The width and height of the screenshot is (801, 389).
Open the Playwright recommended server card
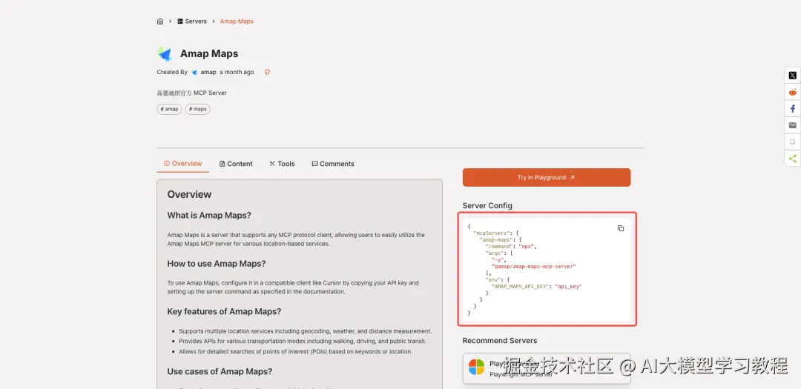(547, 368)
